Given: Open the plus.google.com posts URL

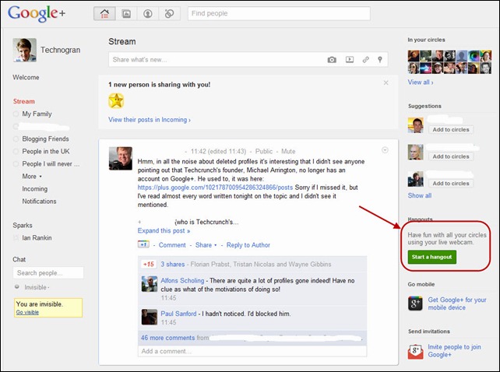Looking at the screenshot, I should point(215,188).
